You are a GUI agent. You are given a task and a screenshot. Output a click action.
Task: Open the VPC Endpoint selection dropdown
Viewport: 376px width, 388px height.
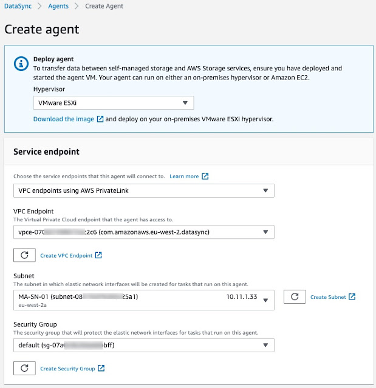[143, 232]
